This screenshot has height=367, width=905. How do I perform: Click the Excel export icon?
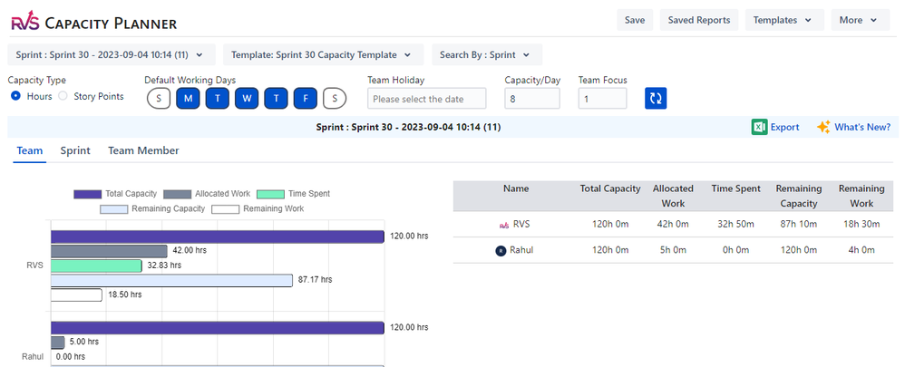pyautogui.click(x=759, y=127)
